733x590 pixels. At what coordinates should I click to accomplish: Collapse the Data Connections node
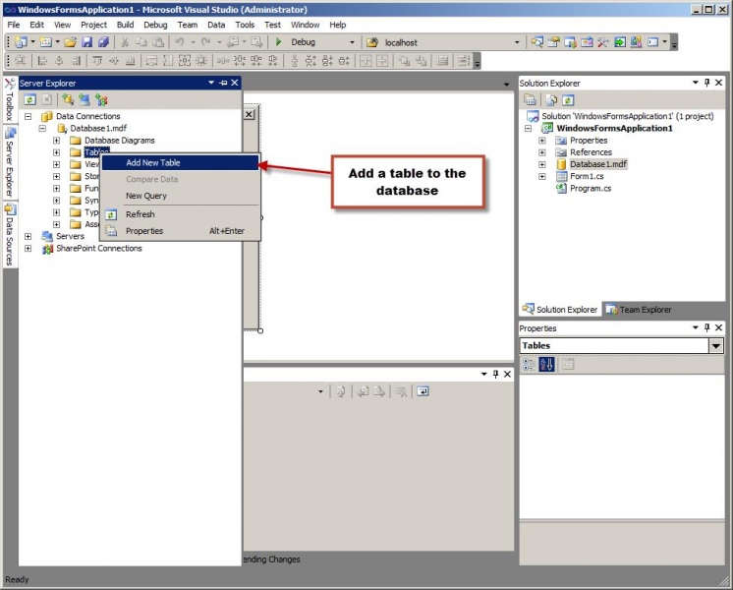[x=28, y=116]
